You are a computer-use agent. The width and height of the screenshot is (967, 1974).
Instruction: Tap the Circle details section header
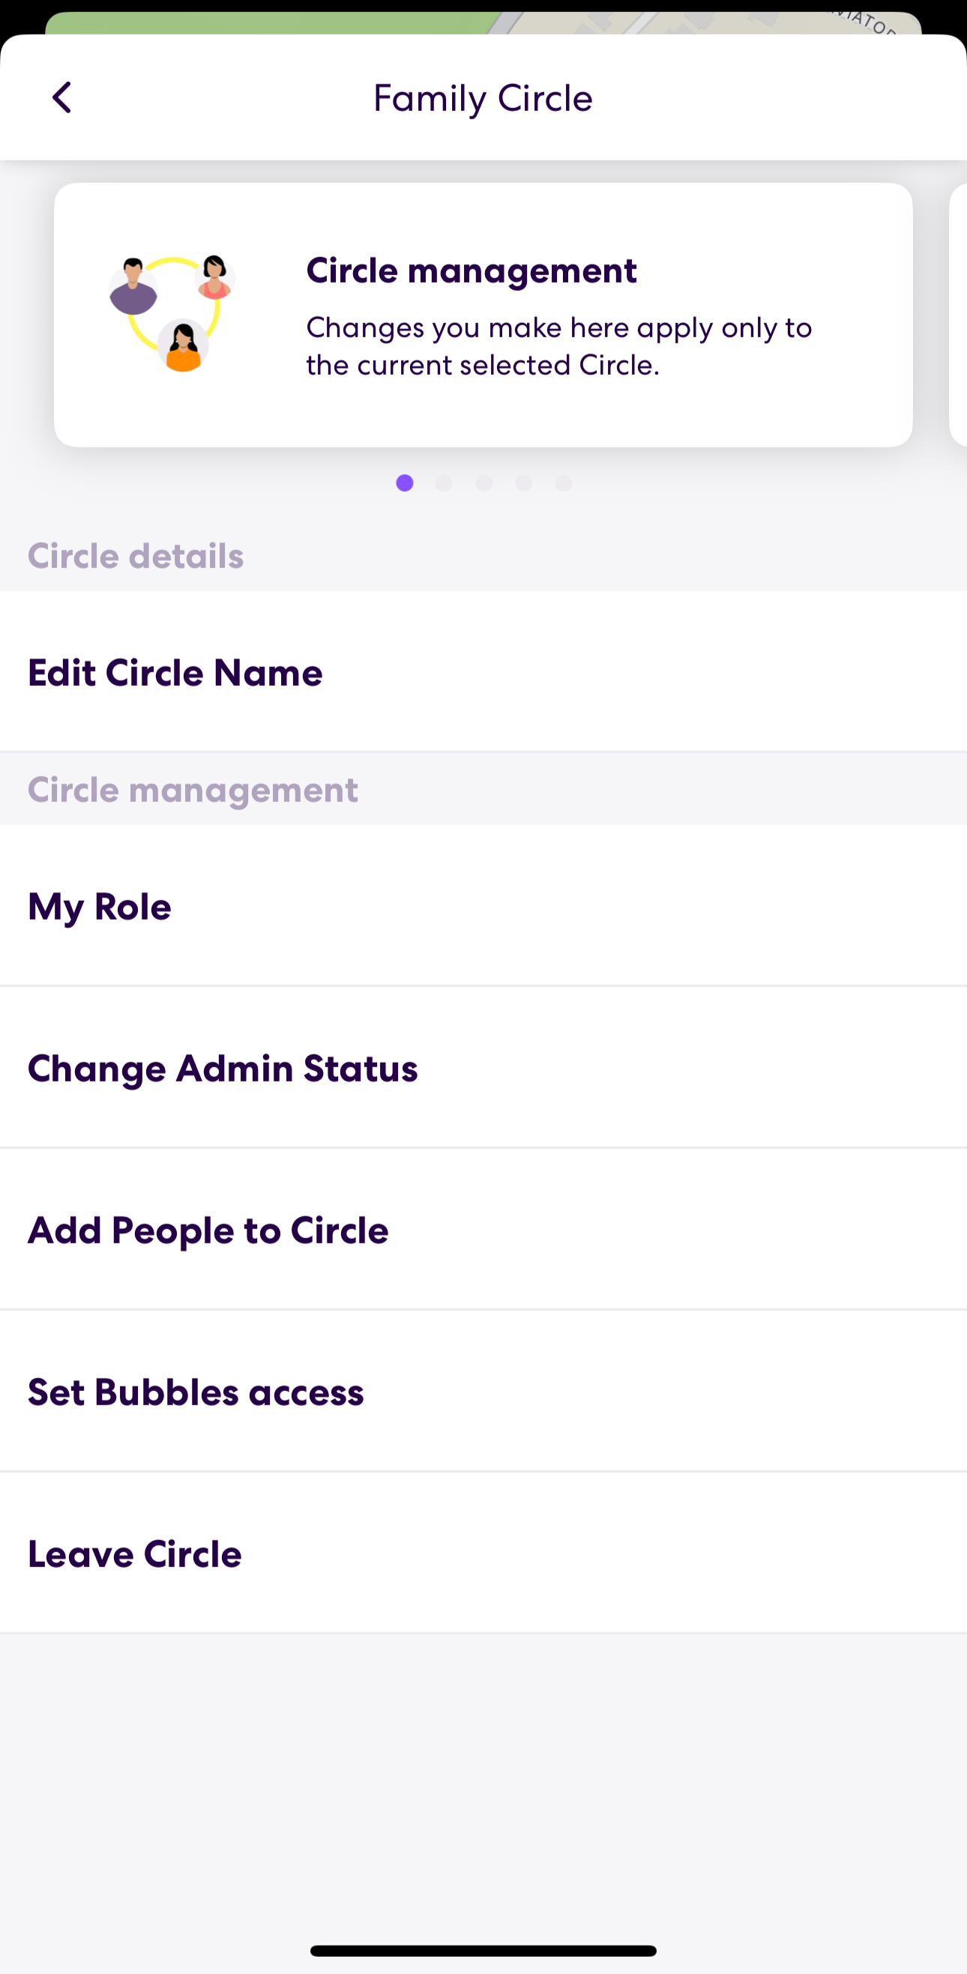135,555
